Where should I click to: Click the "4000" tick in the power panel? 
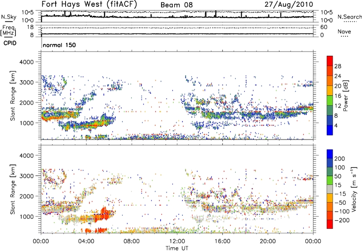27,62
